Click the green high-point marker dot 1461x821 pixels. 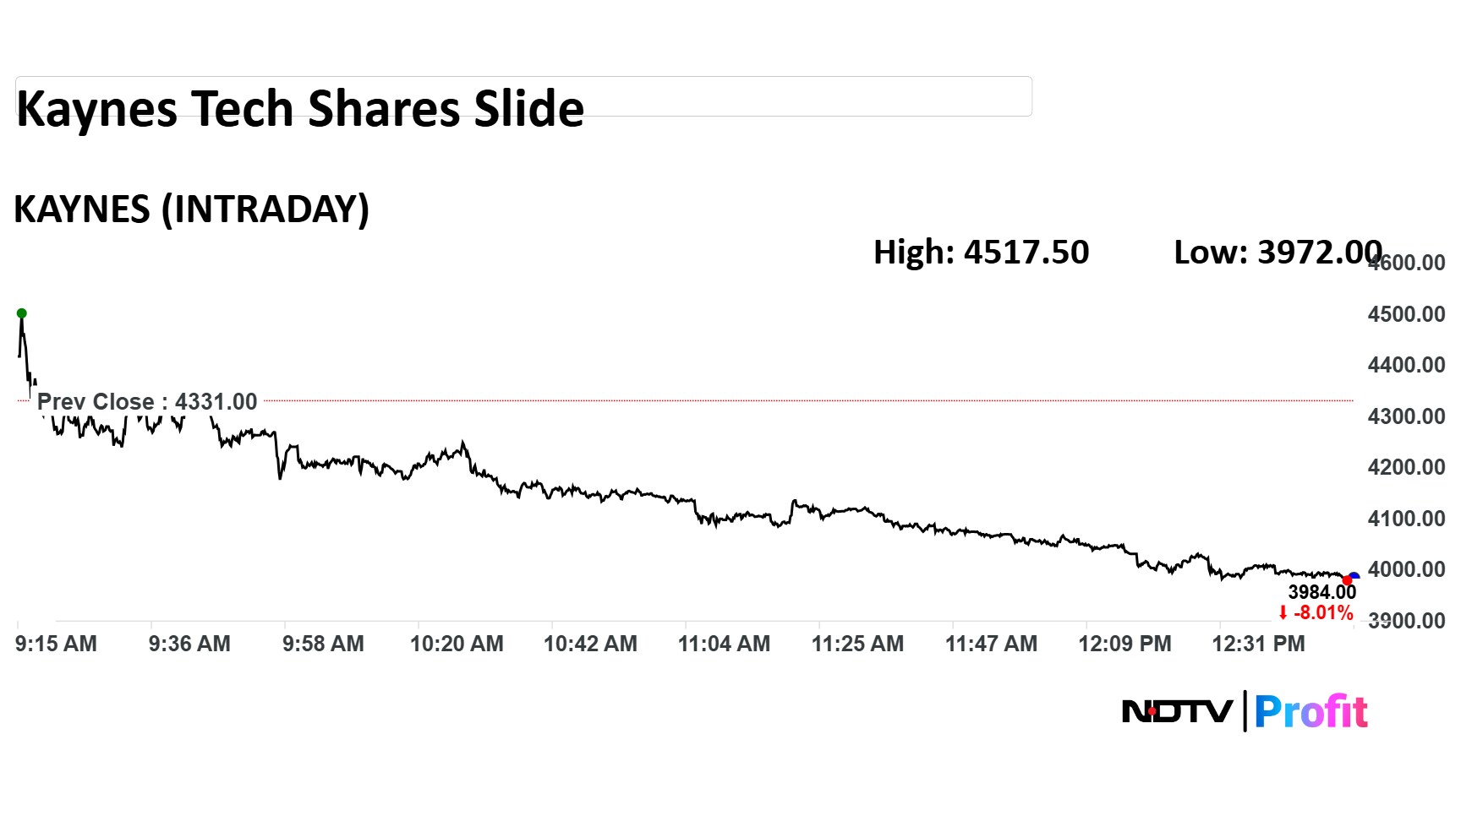tap(22, 313)
